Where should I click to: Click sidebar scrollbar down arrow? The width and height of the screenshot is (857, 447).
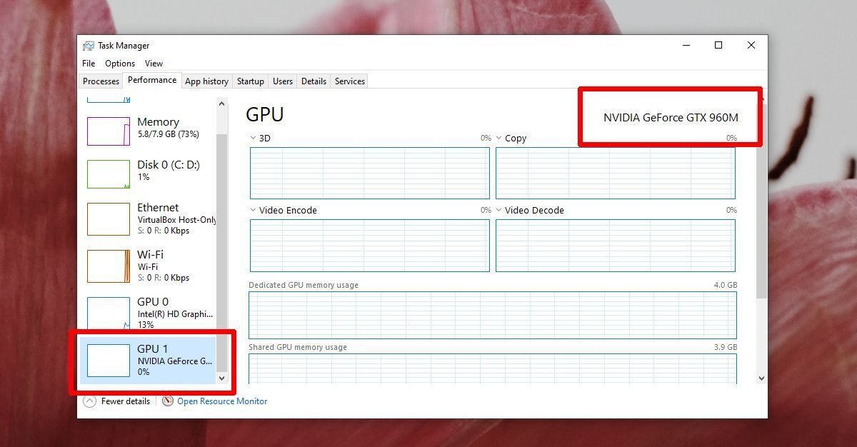point(221,378)
